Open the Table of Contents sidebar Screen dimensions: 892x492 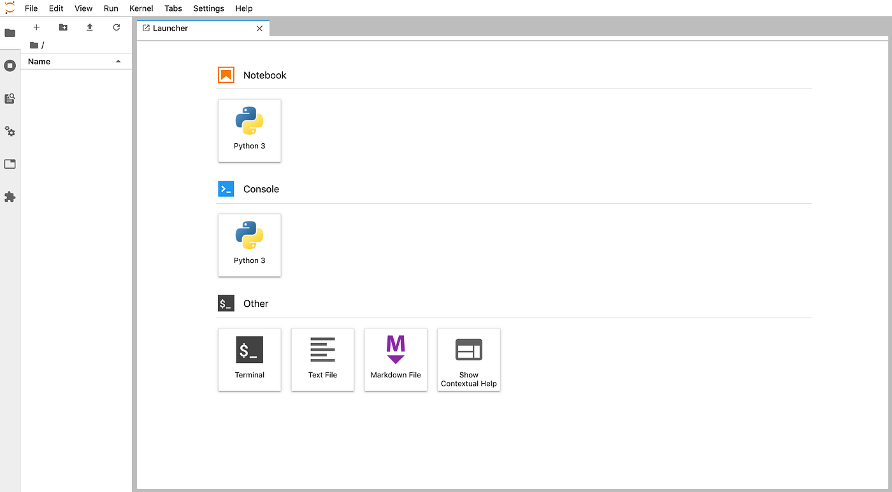10,99
